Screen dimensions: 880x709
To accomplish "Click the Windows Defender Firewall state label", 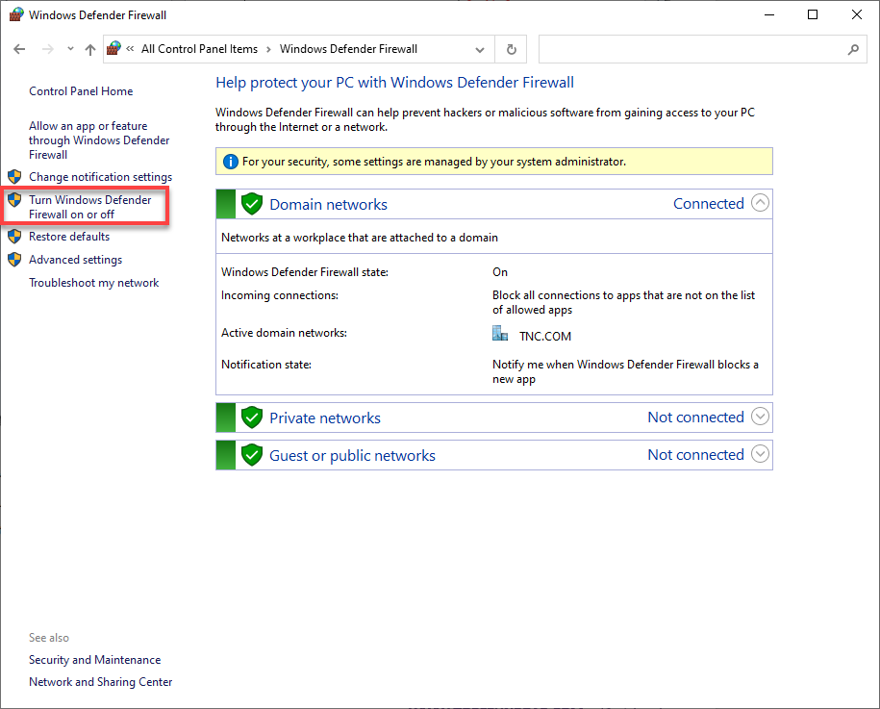I will (305, 272).
